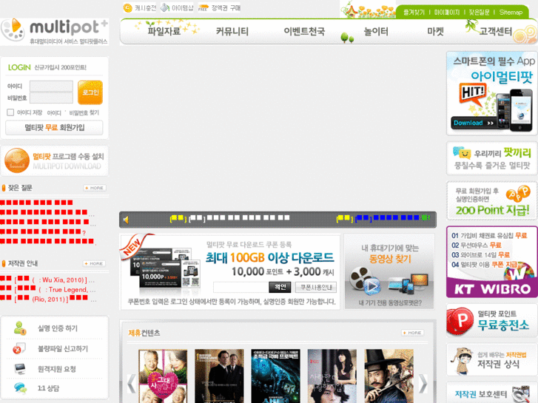The image size is (538, 403).
Task: Click Download on 아이멀티팟 app banner
Action: click(474, 123)
